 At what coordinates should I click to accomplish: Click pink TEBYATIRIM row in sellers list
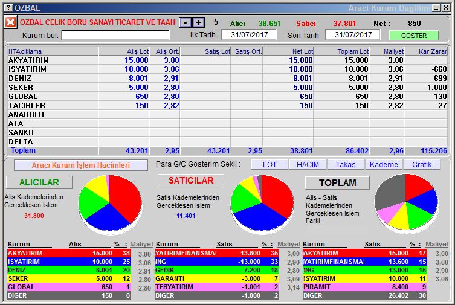click(216, 287)
